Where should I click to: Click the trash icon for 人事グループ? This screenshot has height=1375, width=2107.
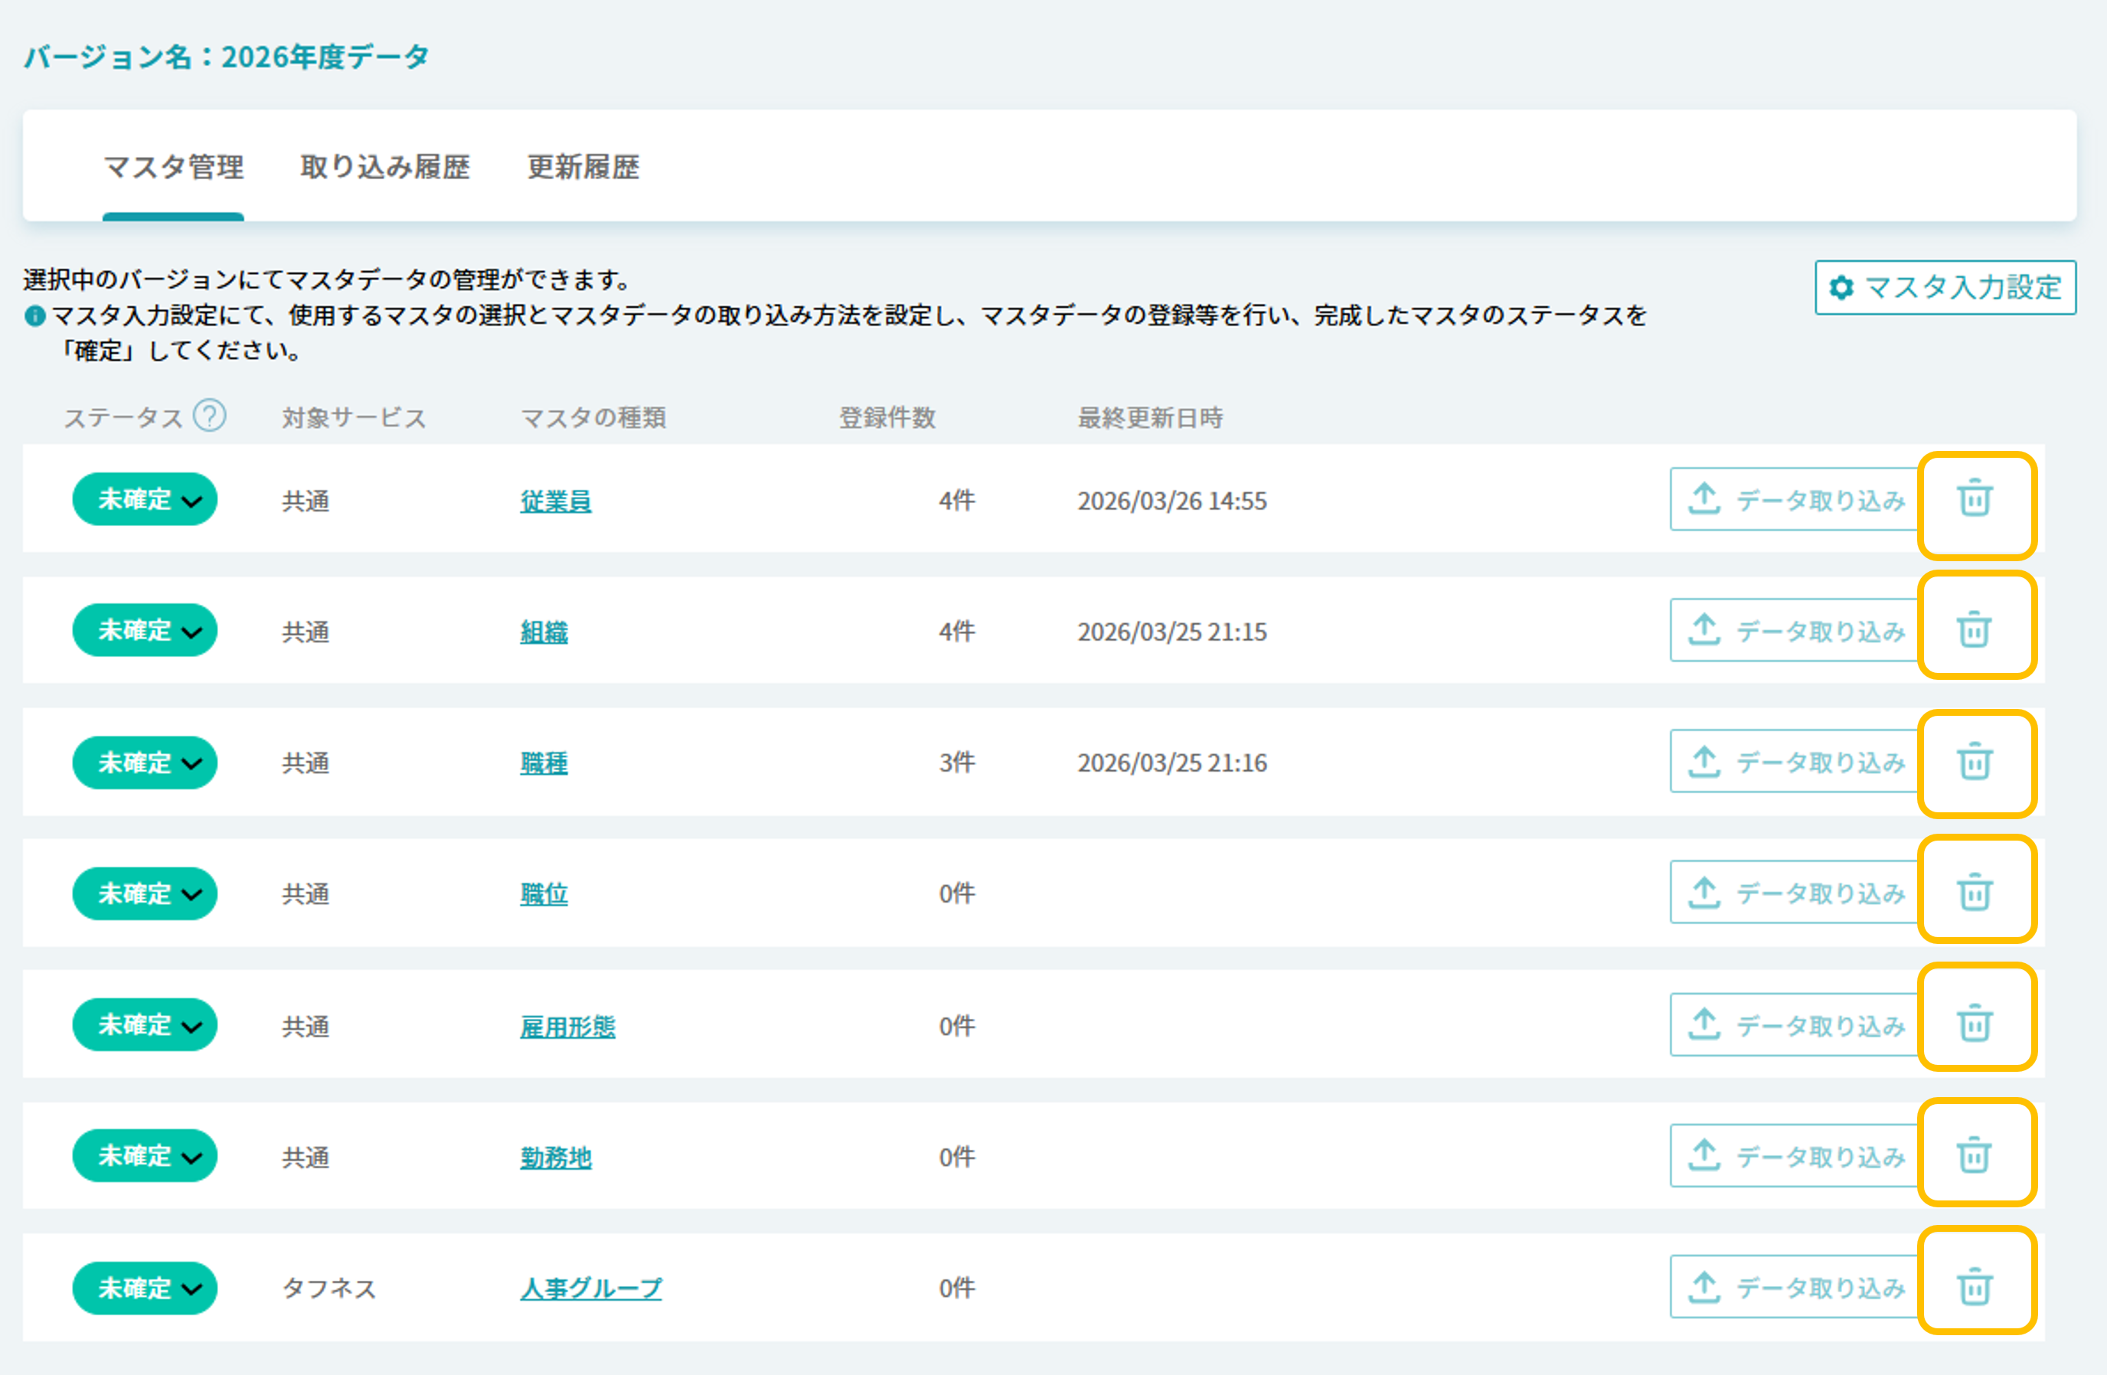[x=1975, y=1286]
